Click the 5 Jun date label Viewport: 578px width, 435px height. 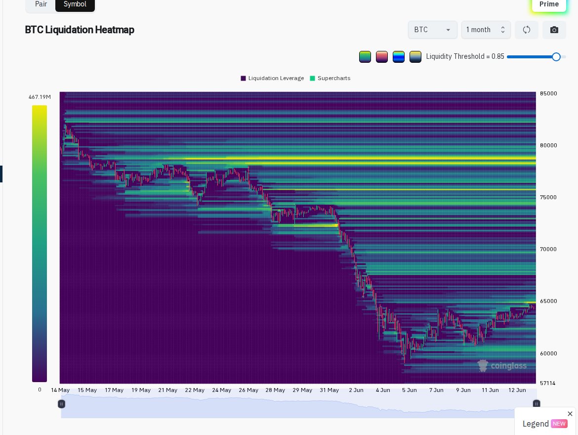click(x=410, y=390)
